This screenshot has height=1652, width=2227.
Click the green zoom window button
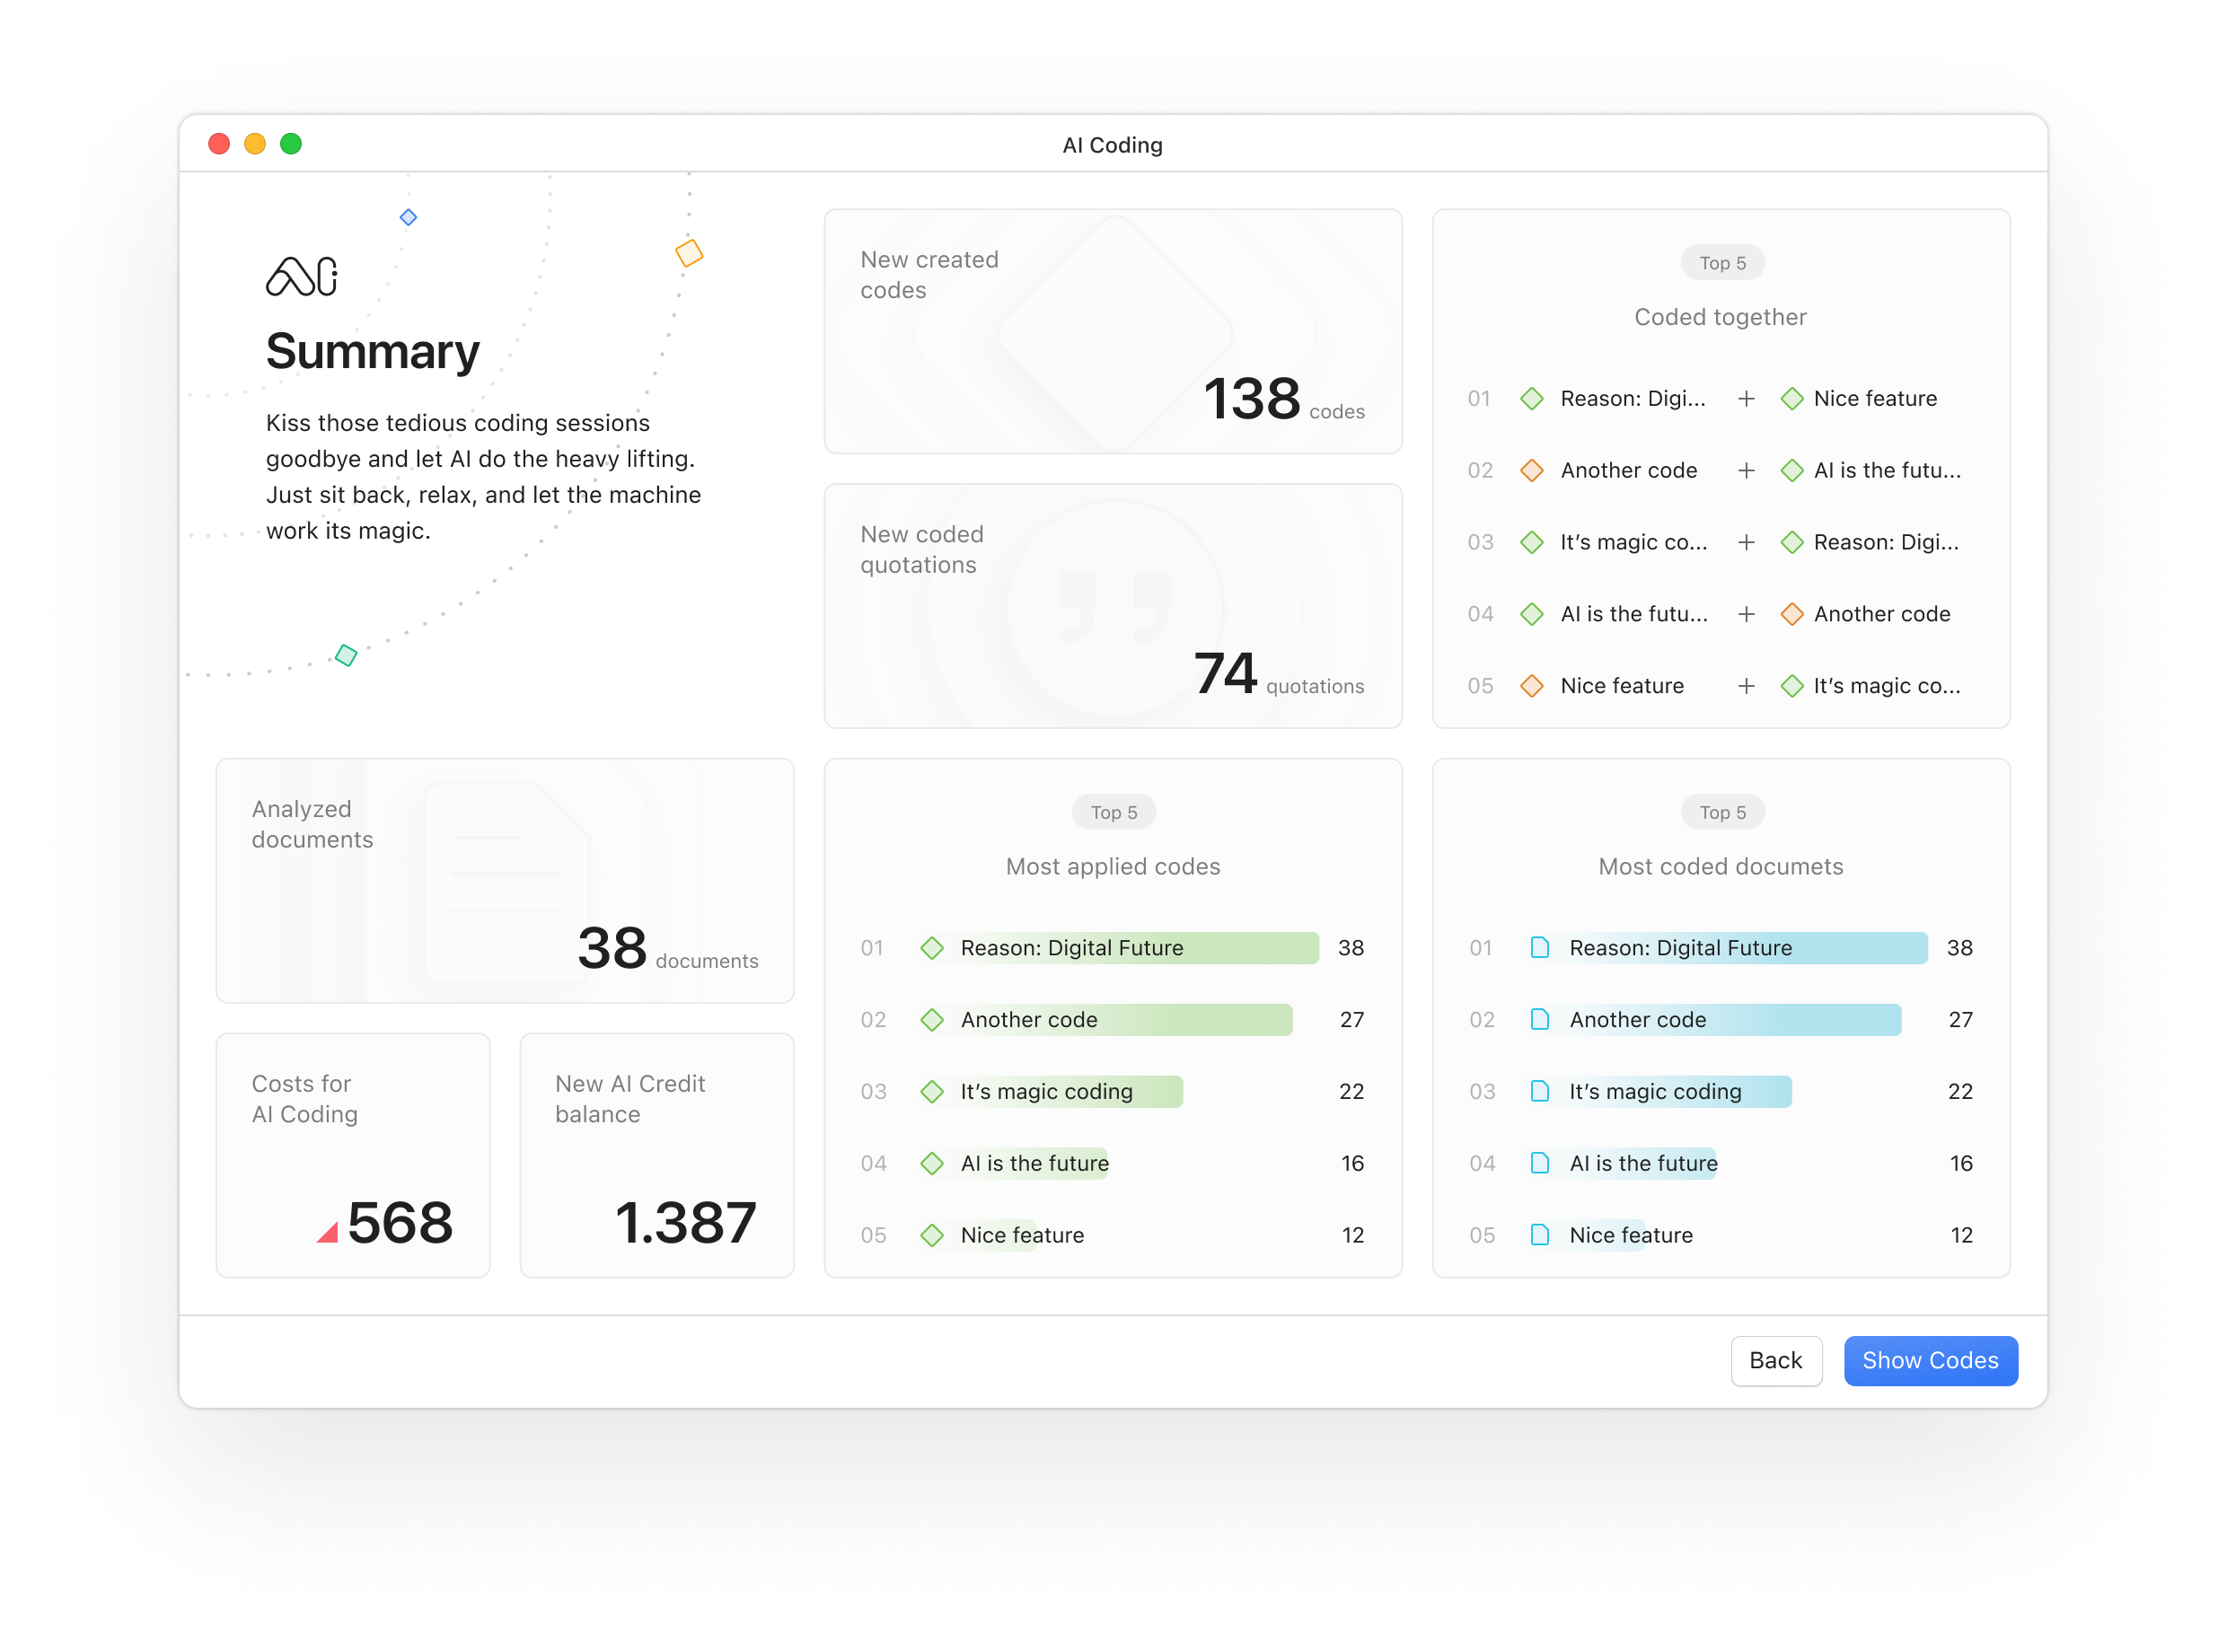pyautogui.click(x=291, y=144)
